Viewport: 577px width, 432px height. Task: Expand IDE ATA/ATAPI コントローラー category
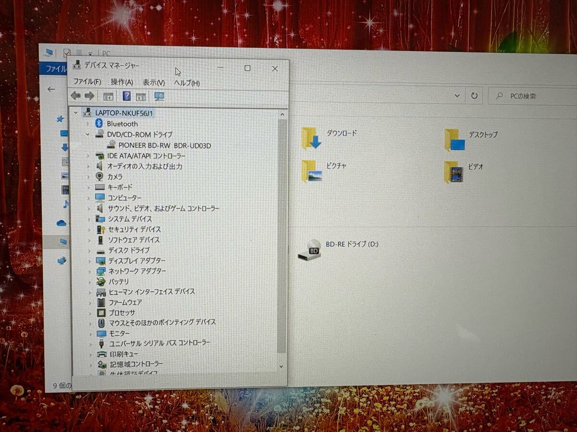[88, 156]
